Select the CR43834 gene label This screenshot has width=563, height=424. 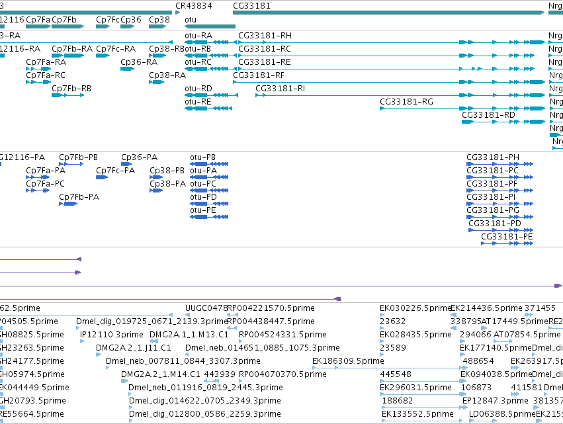[194, 6]
